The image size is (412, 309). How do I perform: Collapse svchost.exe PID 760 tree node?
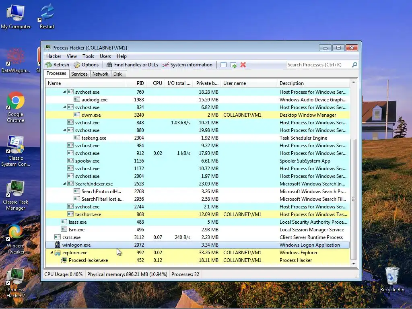point(64,92)
